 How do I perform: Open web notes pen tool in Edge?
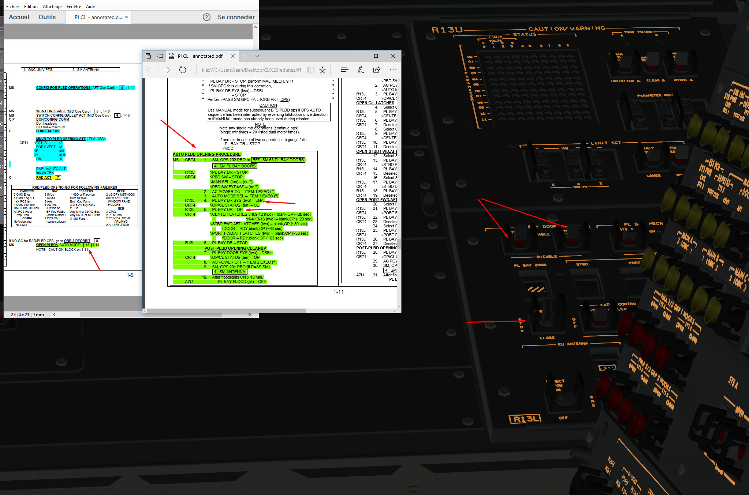361,69
